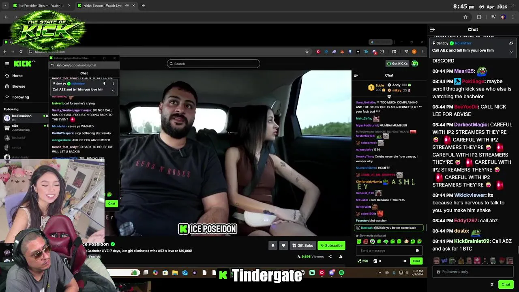The image size is (519, 292).
Task: Open the tab search dropdown at the top-left
Action: pyautogui.click(x=5, y=6)
